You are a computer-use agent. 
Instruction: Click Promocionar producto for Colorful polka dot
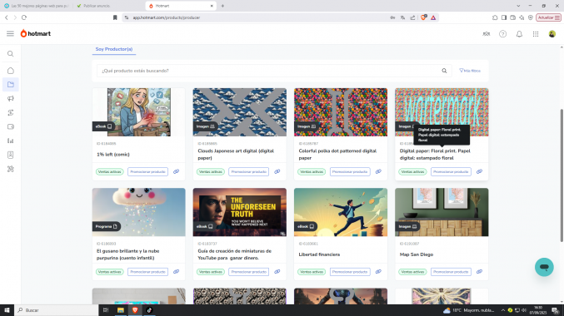coord(350,171)
